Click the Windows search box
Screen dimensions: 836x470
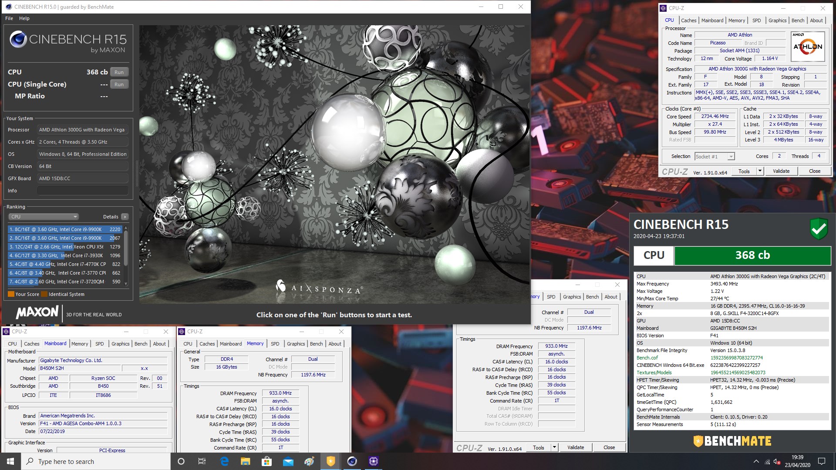pos(96,461)
